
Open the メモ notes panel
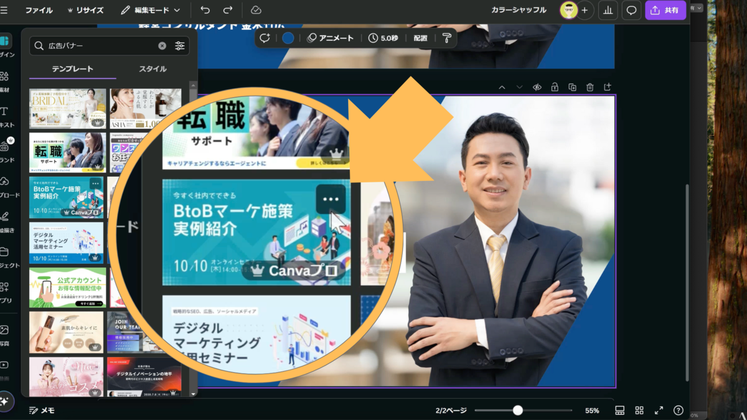tap(42, 411)
